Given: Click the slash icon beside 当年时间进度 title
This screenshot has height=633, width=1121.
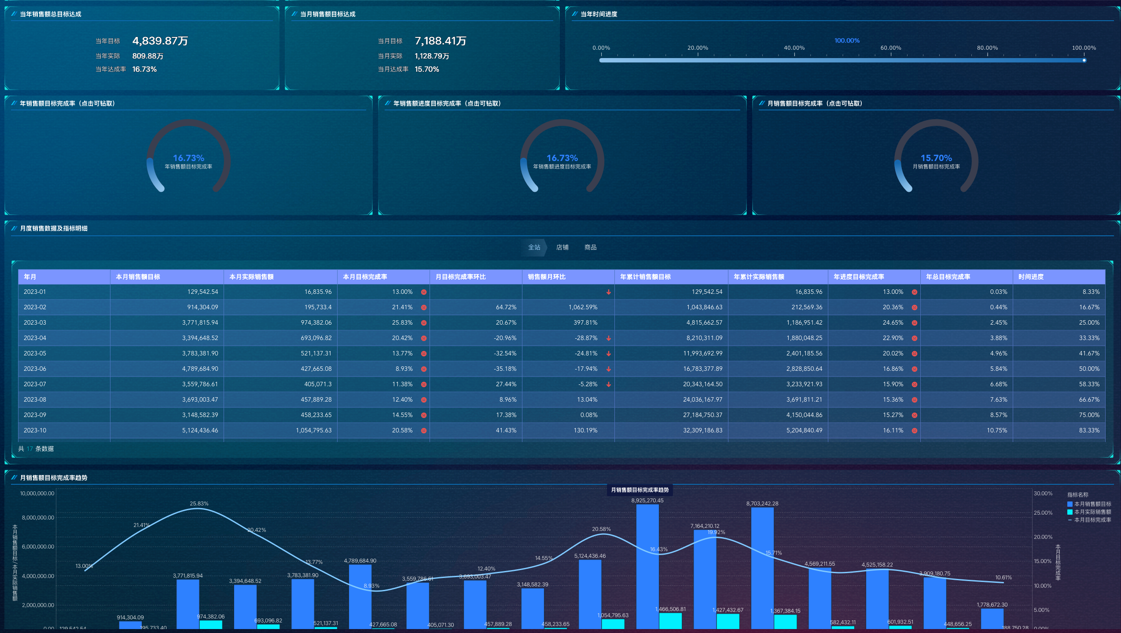Looking at the screenshot, I should [574, 14].
